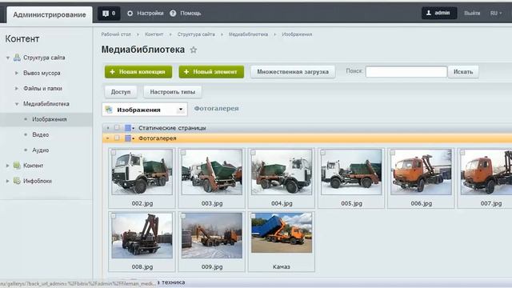
Task: Click the Поиск search input field
Action: (x=406, y=72)
